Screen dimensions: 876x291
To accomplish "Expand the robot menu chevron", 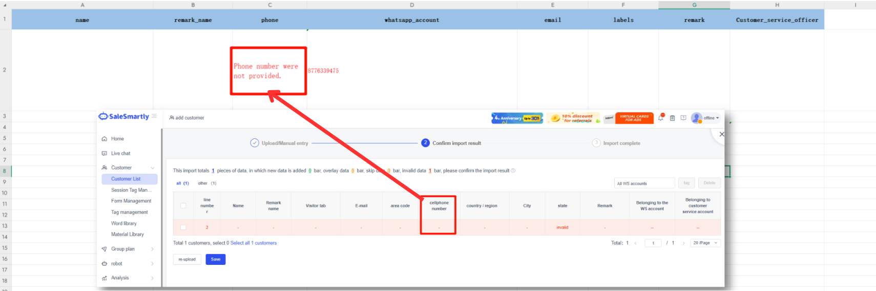I will coord(152,264).
